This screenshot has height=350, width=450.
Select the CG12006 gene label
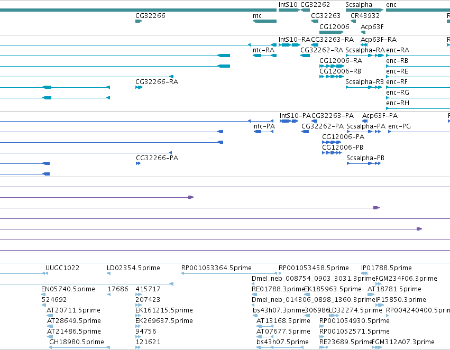[x=334, y=26]
